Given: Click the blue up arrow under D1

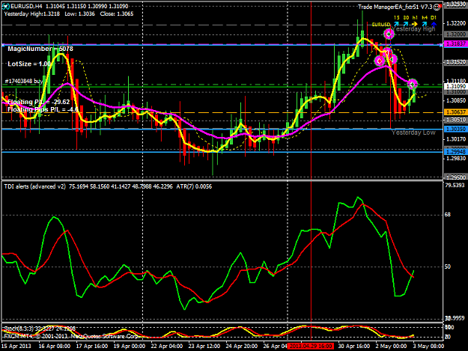Looking at the screenshot, I should click(x=434, y=24).
